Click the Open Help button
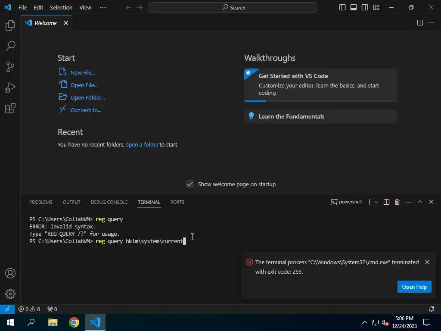441x331 pixels. [414, 287]
